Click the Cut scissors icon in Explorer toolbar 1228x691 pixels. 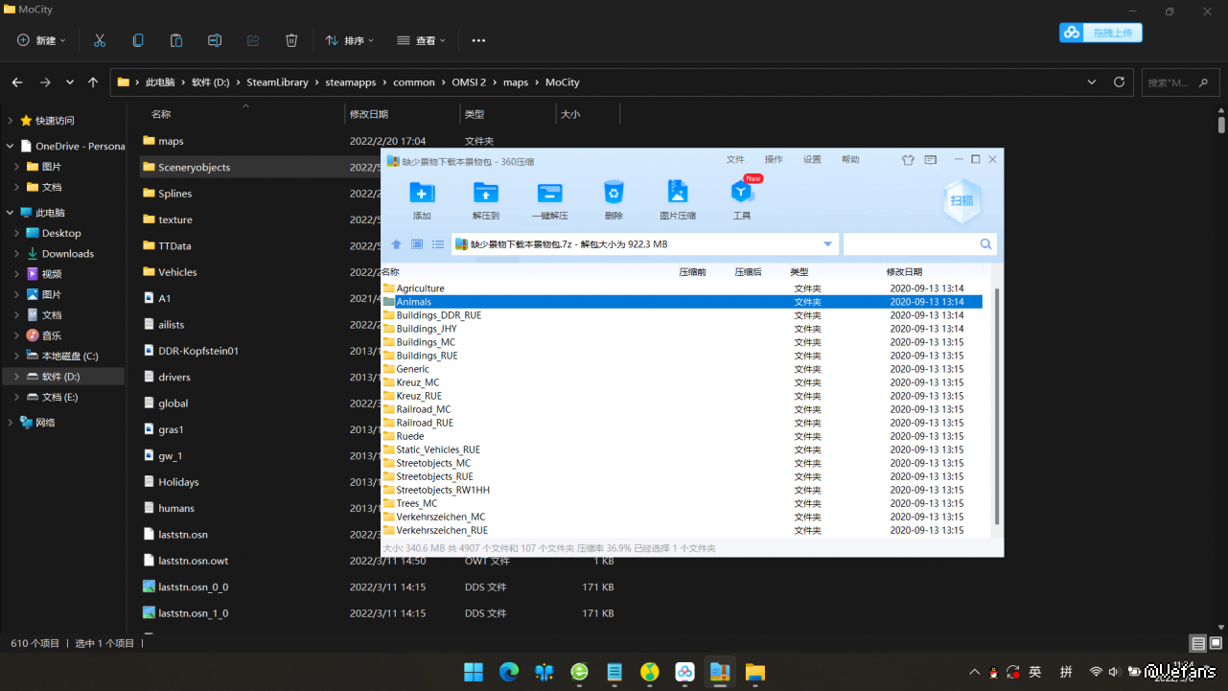pyautogui.click(x=100, y=40)
